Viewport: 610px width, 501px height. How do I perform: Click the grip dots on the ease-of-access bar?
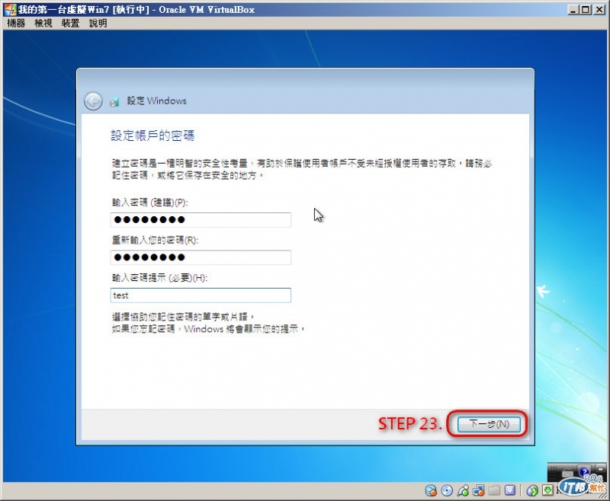click(x=554, y=474)
